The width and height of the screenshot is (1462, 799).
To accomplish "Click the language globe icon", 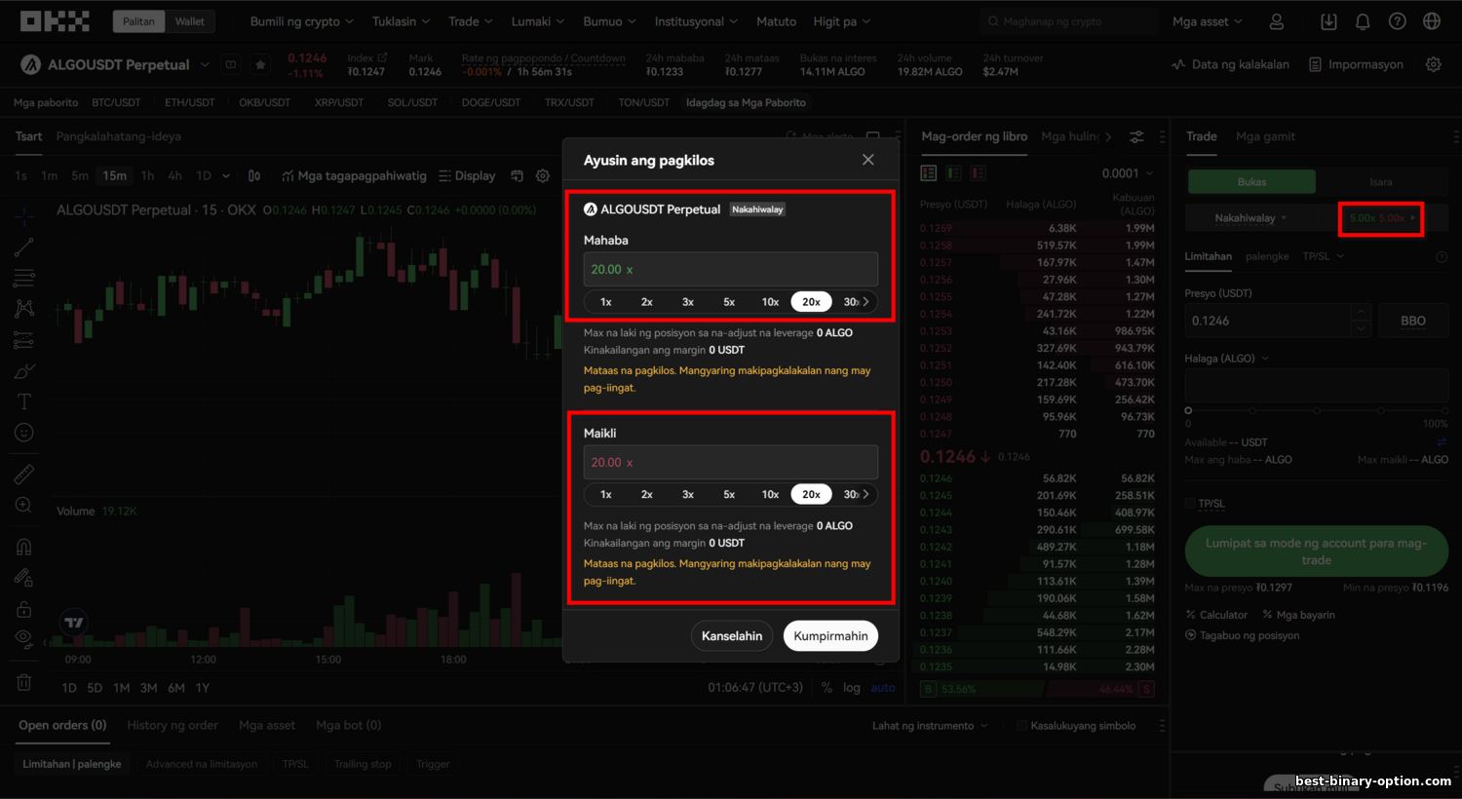I will (x=1432, y=21).
